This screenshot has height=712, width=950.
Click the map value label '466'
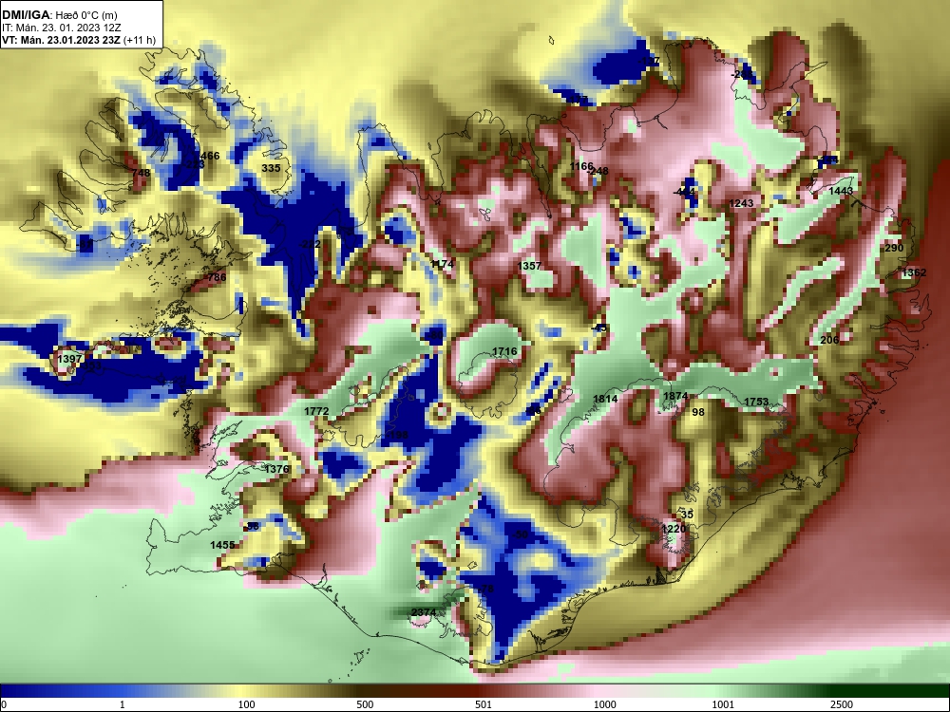(x=210, y=157)
